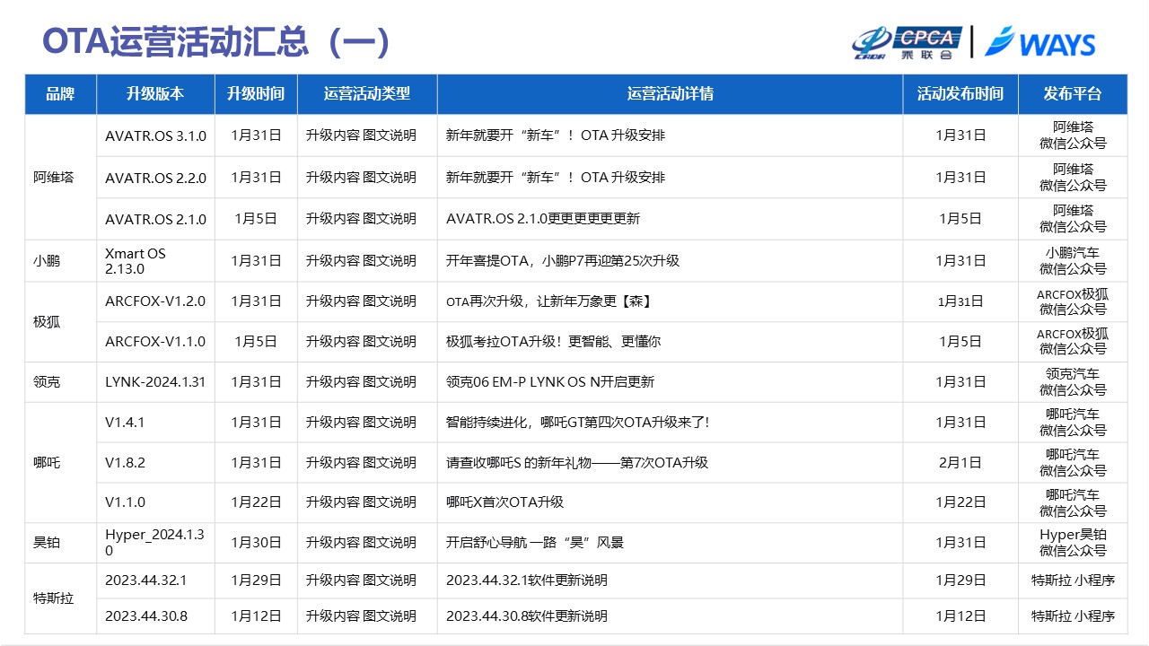
Task: Select the 极狐 brand cell
Action: pyautogui.click(x=60, y=321)
